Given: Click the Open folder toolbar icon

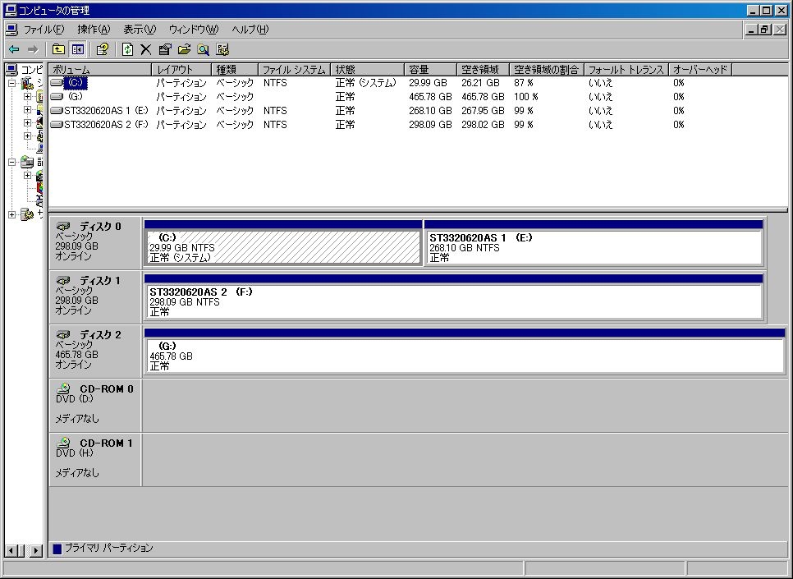Looking at the screenshot, I should (184, 49).
